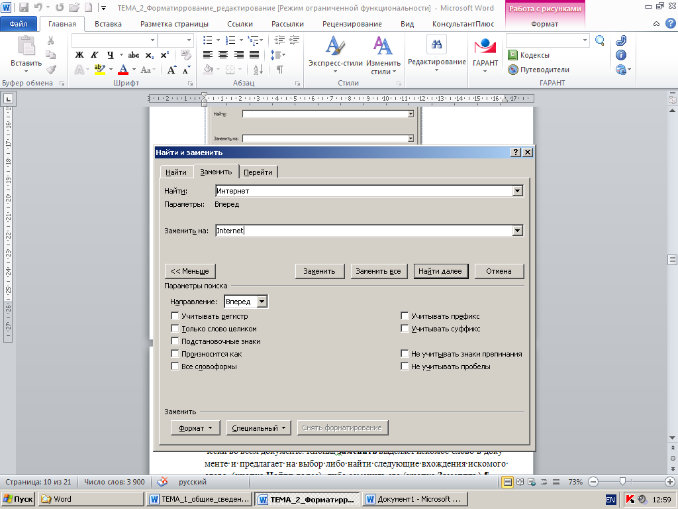Click the text highlight color icon
The height and width of the screenshot is (509, 678).
click(x=100, y=69)
